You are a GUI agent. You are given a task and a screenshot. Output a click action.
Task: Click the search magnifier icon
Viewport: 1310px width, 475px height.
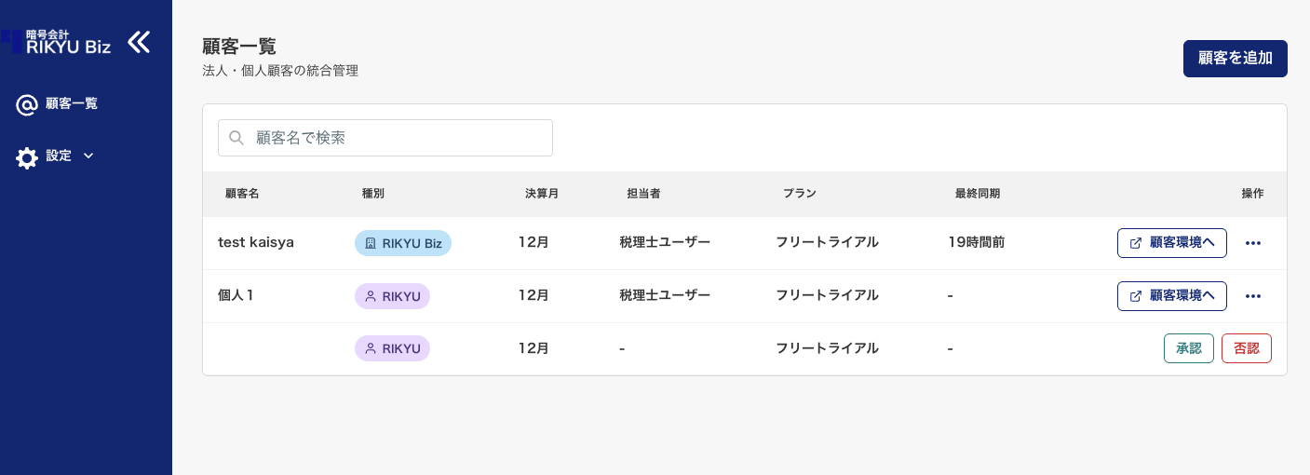click(236, 138)
